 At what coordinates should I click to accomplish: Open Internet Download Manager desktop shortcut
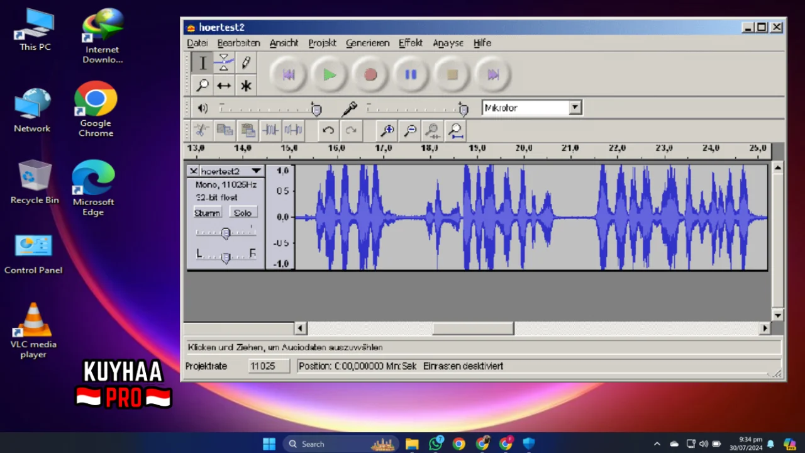click(x=103, y=36)
